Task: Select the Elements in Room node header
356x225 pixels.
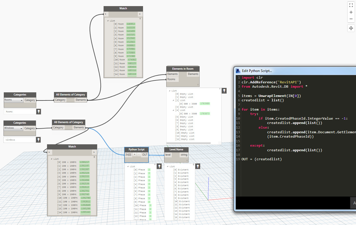Action: point(183,69)
